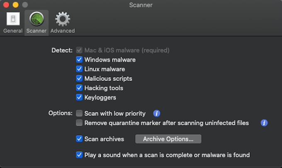Select the green radar Scanner icon
Viewport: 282px width, 168px height.
point(36,19)
